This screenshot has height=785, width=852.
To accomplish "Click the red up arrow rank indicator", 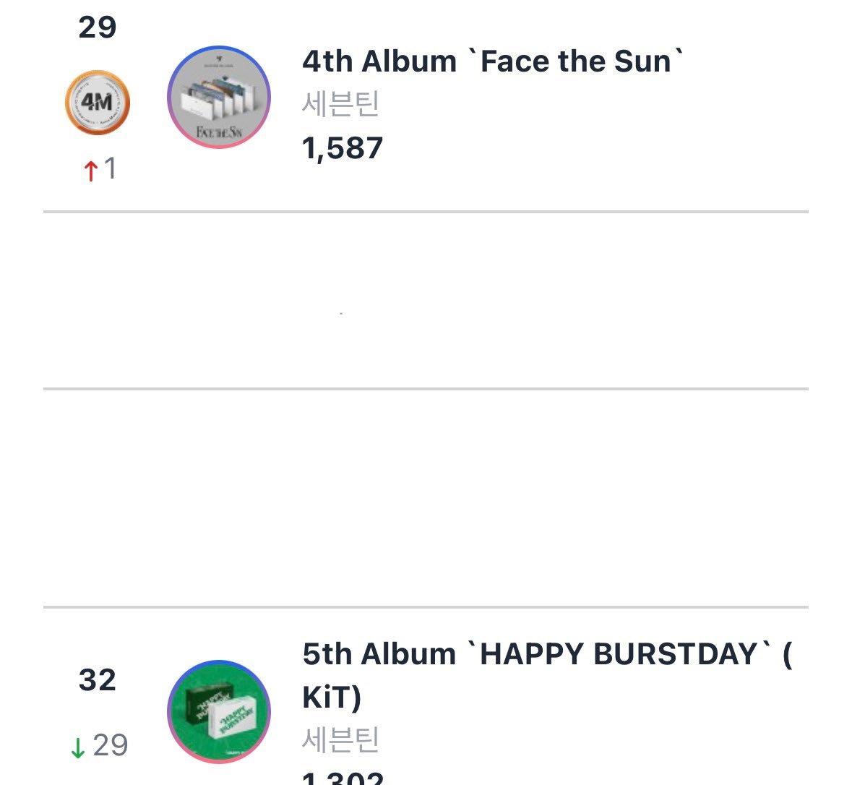I will 91,170.
